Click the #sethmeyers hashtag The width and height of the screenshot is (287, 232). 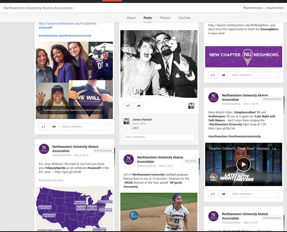point(217,116)
